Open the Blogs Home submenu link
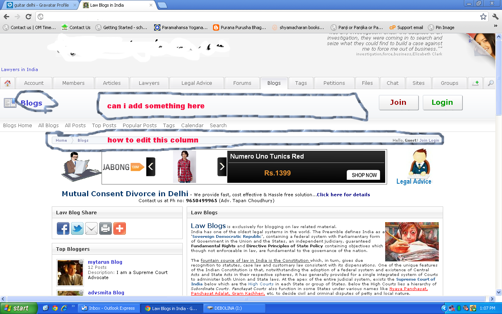 [18, 126]
